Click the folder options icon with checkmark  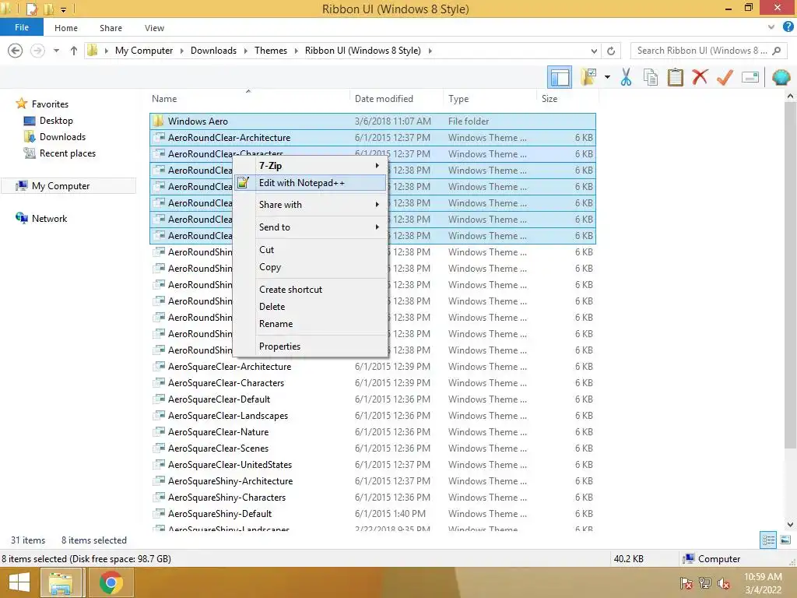click(x=588, y=77)
